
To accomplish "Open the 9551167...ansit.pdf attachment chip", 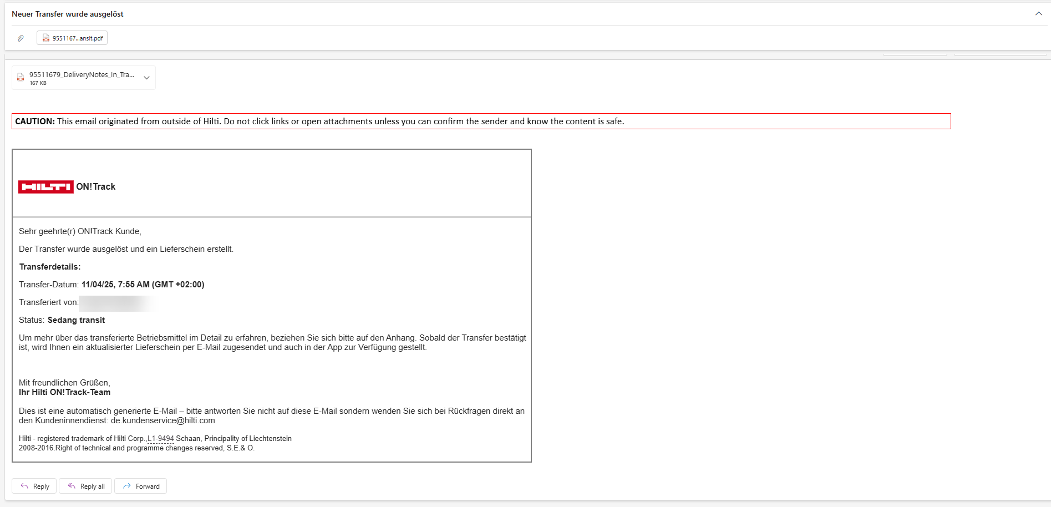I will (72, 38).
